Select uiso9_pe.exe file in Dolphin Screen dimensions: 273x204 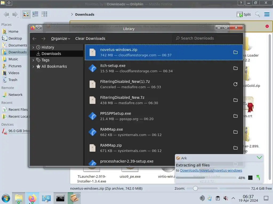130,176
